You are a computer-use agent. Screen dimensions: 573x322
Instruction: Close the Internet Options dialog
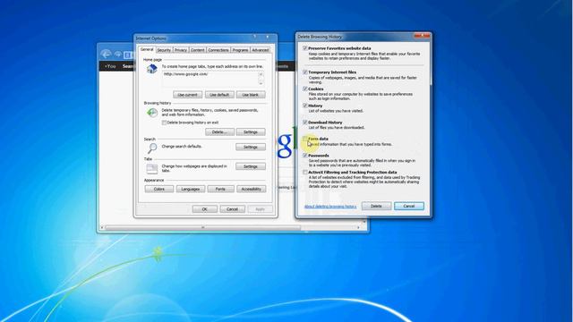click(268, 38)
